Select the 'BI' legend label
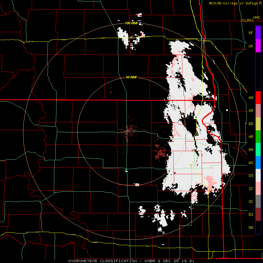263x263 pixels. coord(251,214)
